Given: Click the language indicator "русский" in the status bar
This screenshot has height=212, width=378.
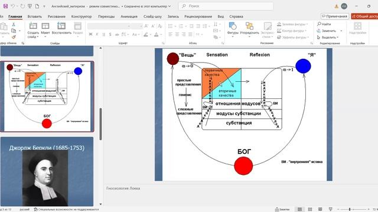Looking at the screenshot, I should [x=24, y=210].
